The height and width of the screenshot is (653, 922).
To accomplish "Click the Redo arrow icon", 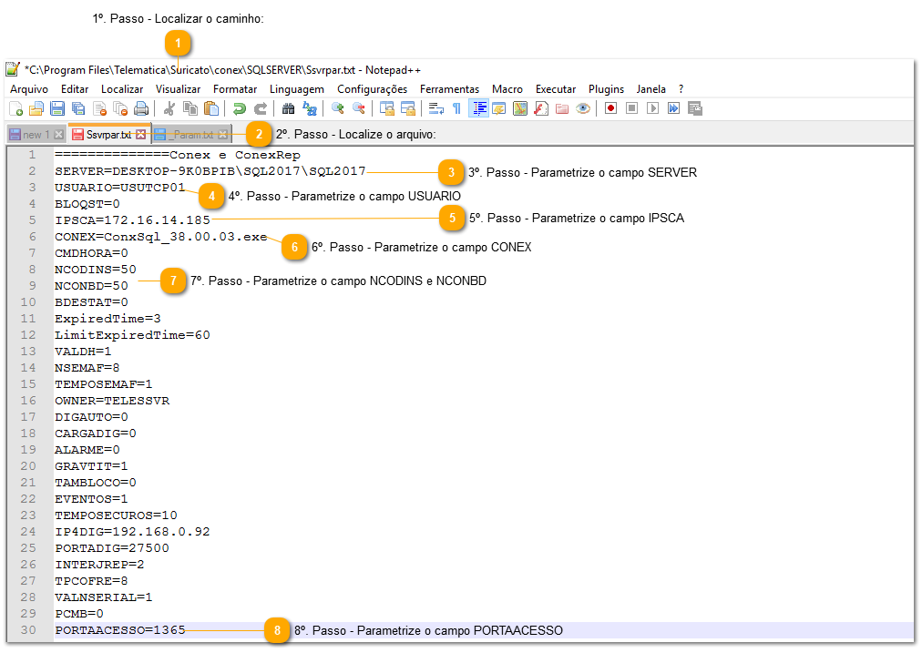I will 260,108.
